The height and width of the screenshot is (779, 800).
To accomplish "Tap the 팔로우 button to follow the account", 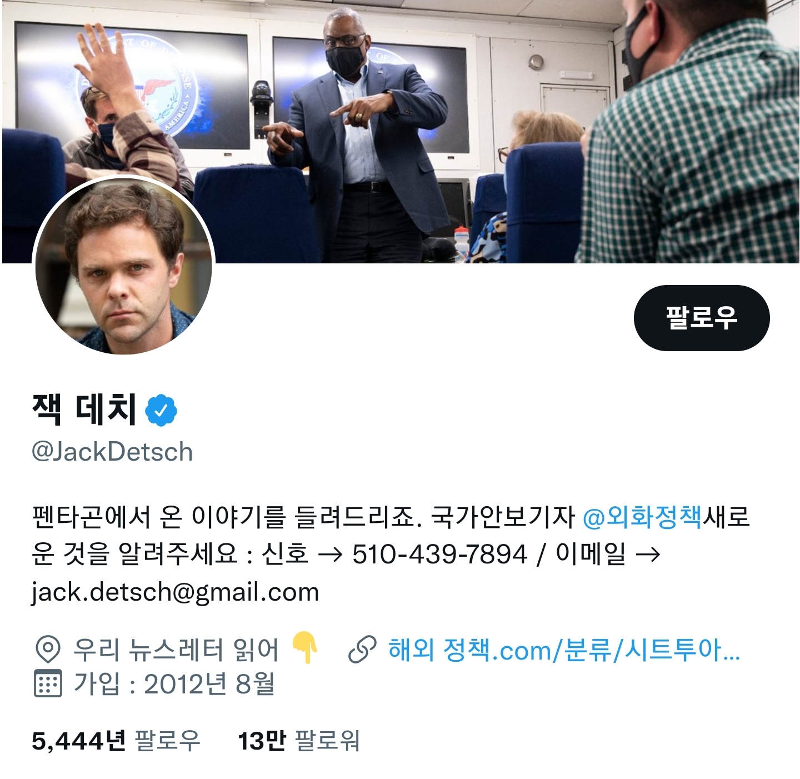I will 702,318.
